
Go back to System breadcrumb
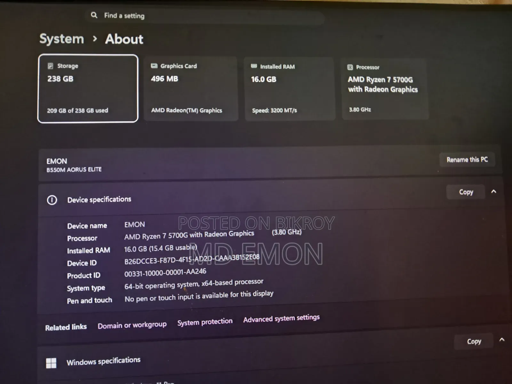click(62, 39)
